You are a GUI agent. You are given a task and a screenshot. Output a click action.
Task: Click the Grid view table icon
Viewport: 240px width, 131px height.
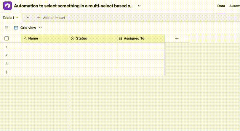(16, 28)
